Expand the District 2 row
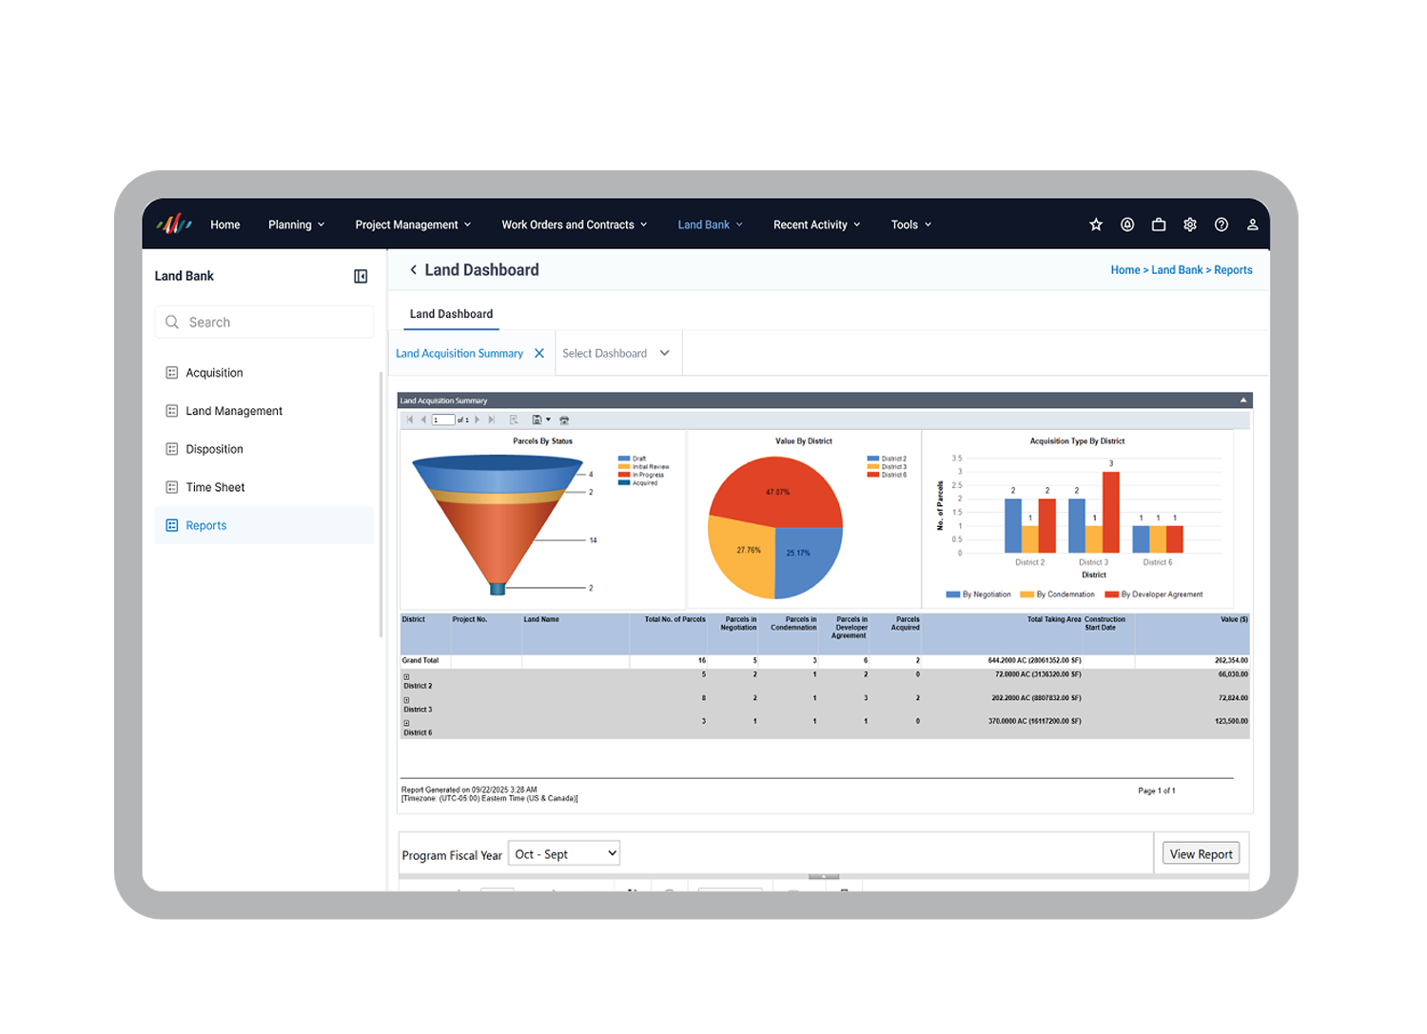This screenshot has height=1034, width=1427. (x=406, y=676)
